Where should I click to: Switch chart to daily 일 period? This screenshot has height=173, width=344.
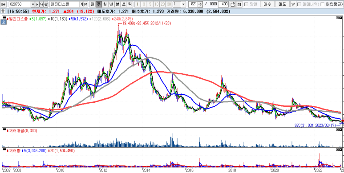[93, 4]
